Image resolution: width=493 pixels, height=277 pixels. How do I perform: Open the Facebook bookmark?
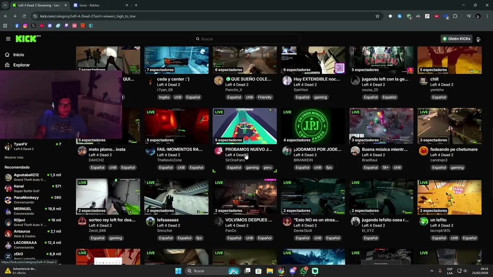pos(17,26)
